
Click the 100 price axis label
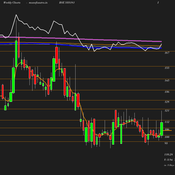point(167,137)
